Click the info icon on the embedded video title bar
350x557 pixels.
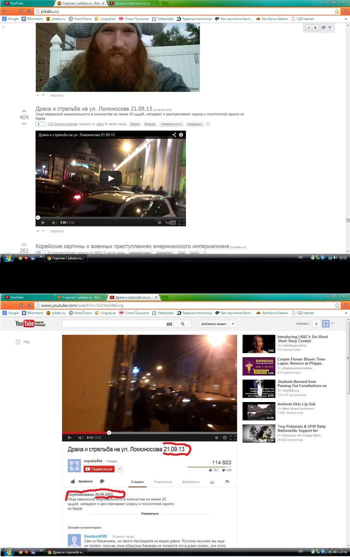(181, 134)
